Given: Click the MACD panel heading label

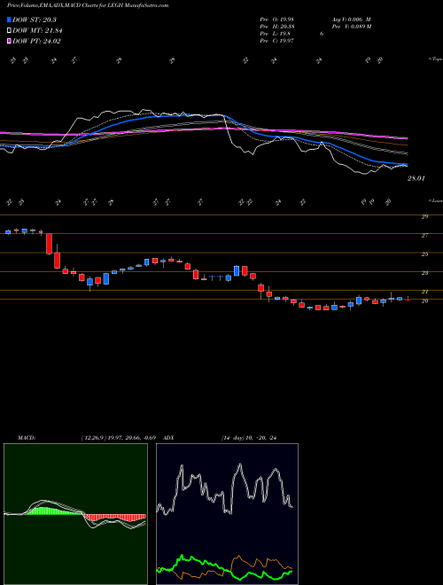Looking at the screenshot, I should click(x=27, y=438).
